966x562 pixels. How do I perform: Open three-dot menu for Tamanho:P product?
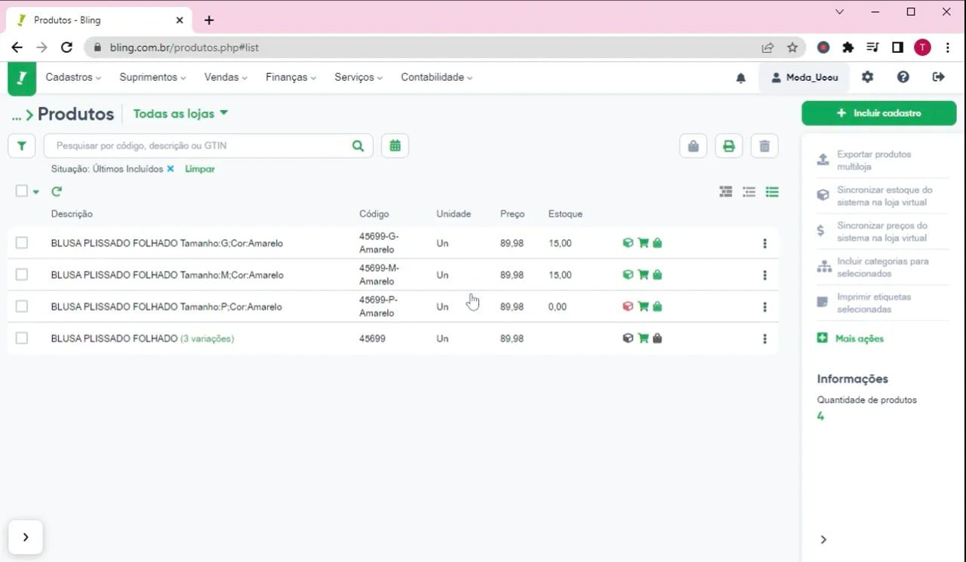point(764,307)
